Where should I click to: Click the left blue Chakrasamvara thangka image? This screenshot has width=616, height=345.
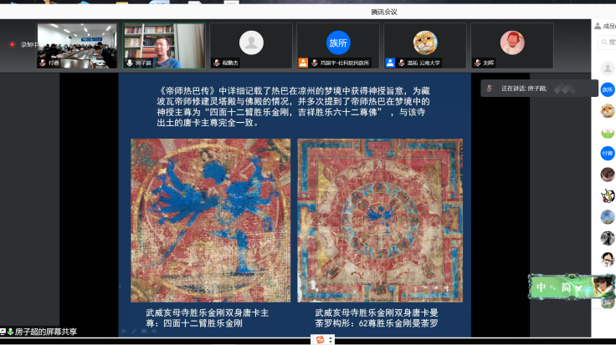pos(210,219)
